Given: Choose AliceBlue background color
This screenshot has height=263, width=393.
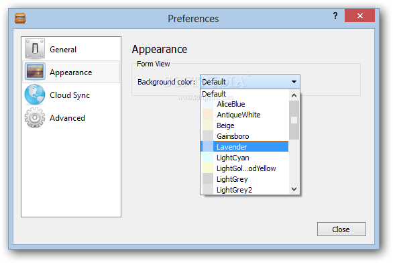Looking at the screenshot, I should (245, 104).
